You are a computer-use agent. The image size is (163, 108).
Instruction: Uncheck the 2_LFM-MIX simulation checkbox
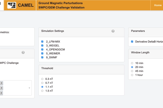(x=42, y=42)
